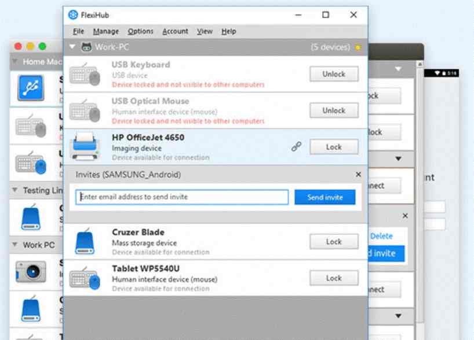Click the yellow minimize dot in the Mac window
The width and height of the screenshot is (474, 340).
click(30, 46)
